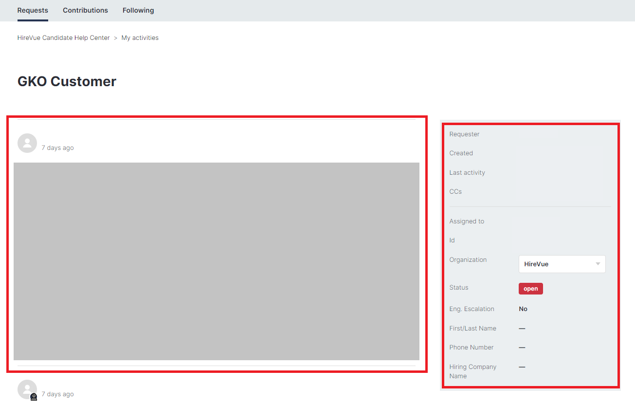Open the Following tab
The width and height of the screenshot is (635, 405).
[138, 10]
